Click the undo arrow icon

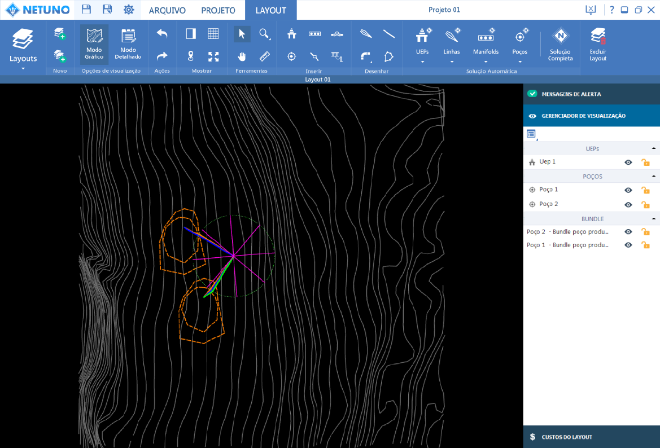pyautogui.click(x=162, y=34)
